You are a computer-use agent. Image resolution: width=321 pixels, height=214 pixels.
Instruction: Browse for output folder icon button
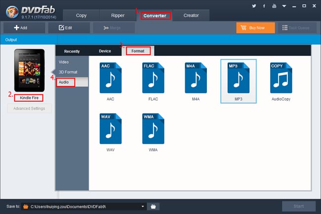153,207
